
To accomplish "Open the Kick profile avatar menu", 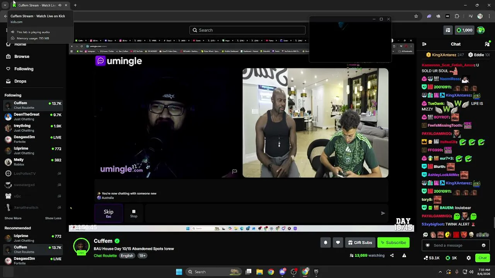I will (481, 30).
